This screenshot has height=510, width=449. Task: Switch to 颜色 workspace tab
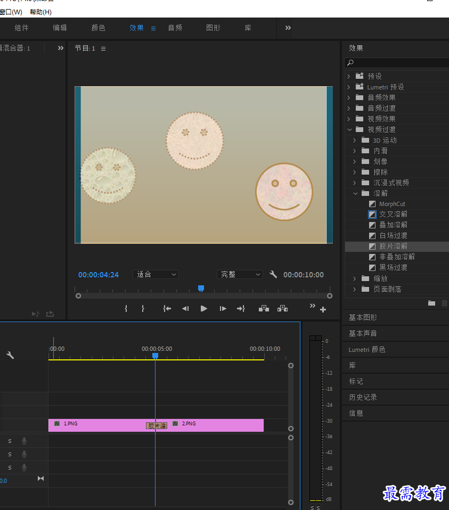click(x=98, y=28)
